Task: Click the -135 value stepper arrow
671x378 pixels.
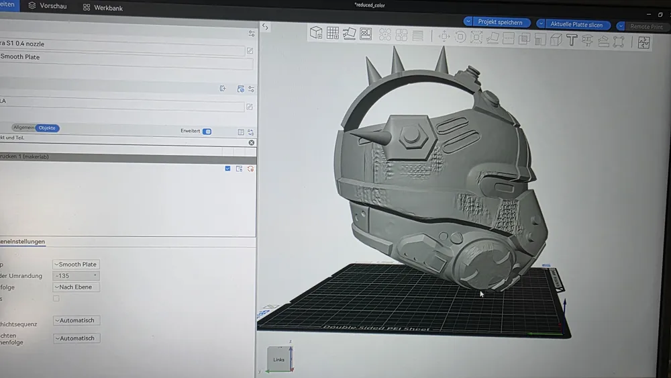Action: [95, 276]
